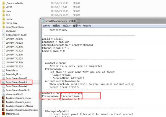Select the ali213.bin file icon
The height and width of the screenshot is (117, 166).
(4, 31)
